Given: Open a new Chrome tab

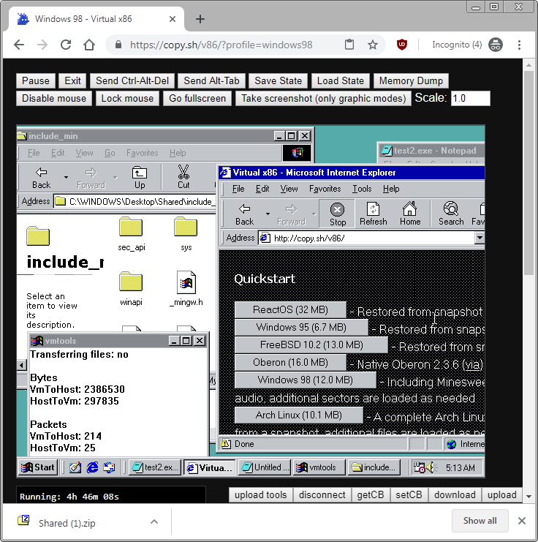Looking at the screenshot, I should [200, 19].
